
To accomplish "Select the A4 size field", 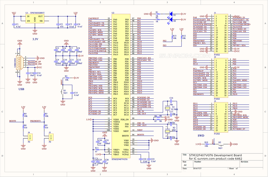I will tap(185, 165).
